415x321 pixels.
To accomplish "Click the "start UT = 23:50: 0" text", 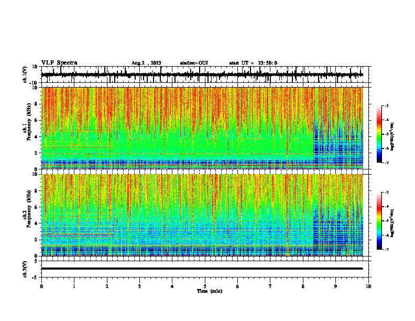I will click(253, 63).
